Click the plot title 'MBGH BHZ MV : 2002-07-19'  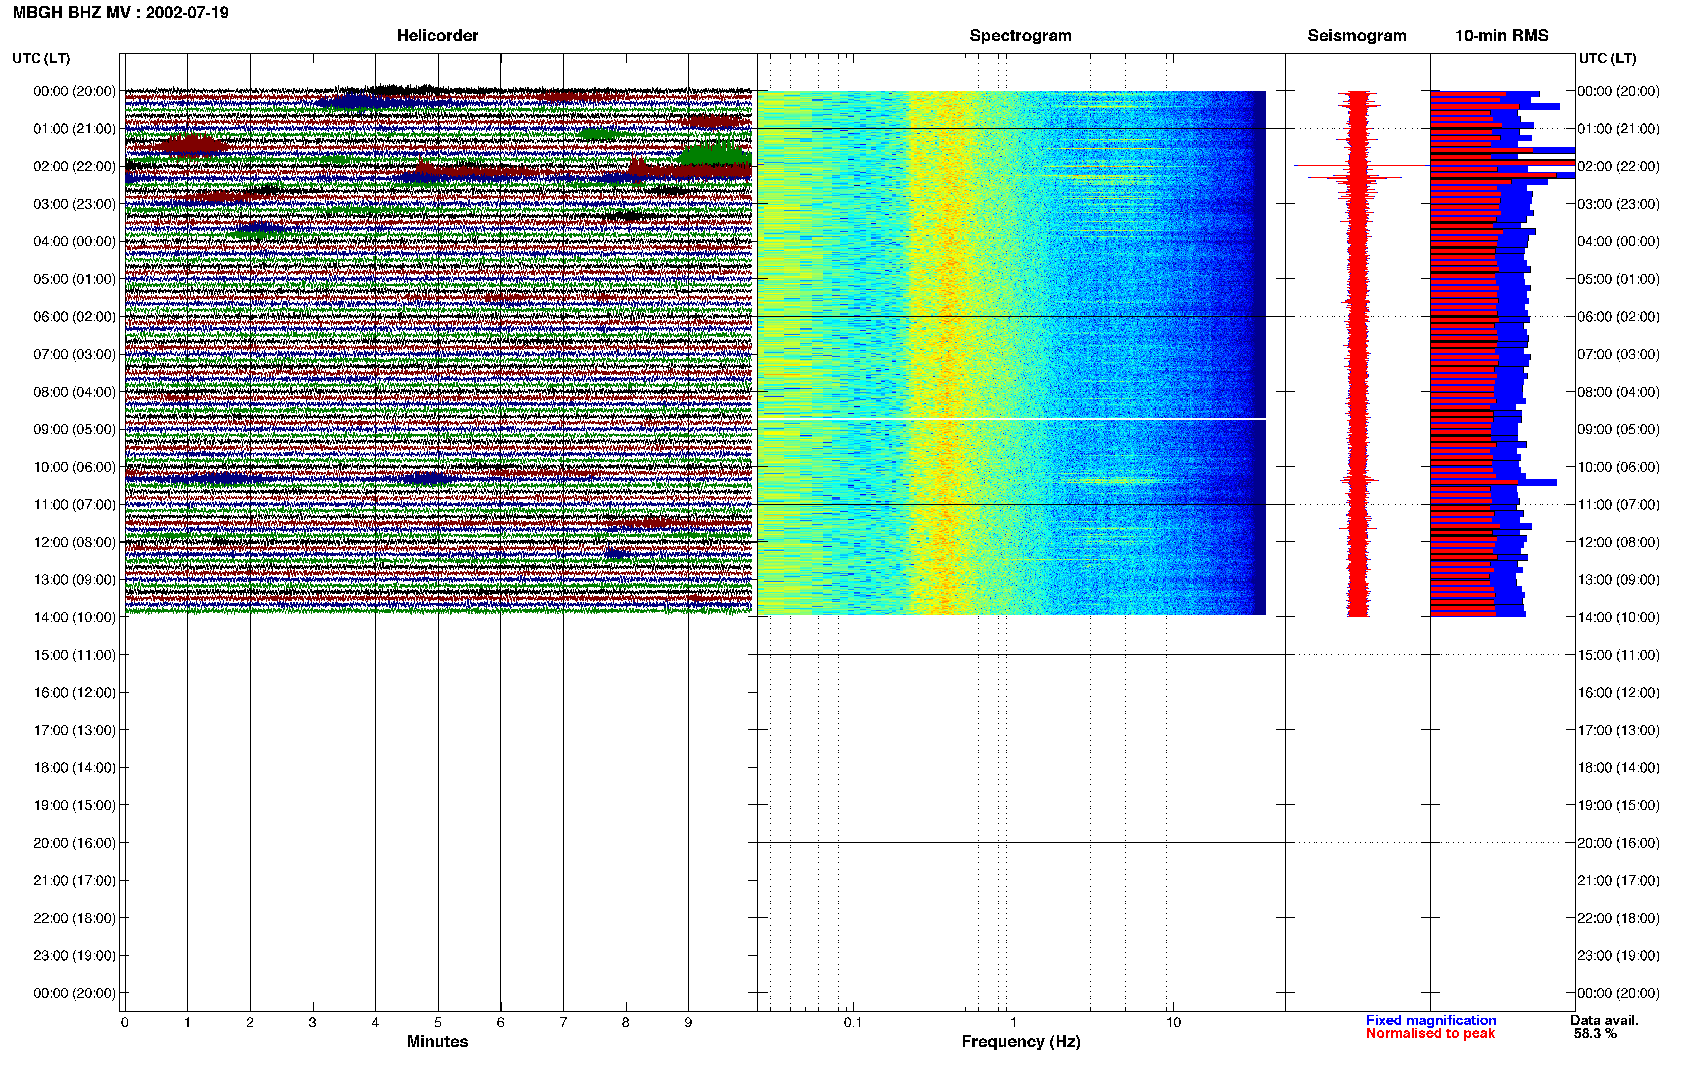click(120, 13)
